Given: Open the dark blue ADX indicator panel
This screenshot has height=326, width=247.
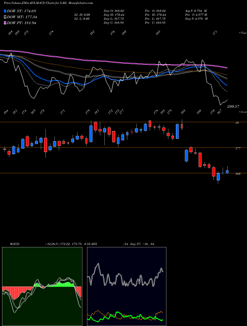Looking at the screenshot, I should tap(126, 286).
